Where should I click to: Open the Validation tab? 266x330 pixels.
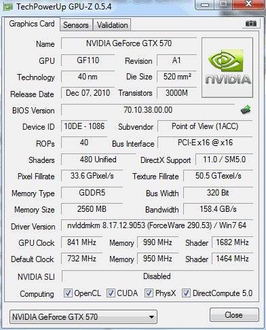click(x=112, y=25)
